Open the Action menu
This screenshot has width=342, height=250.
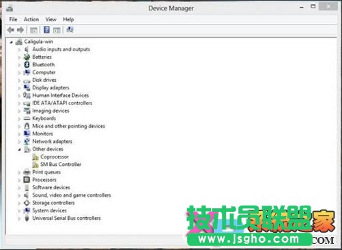point(31,19)
